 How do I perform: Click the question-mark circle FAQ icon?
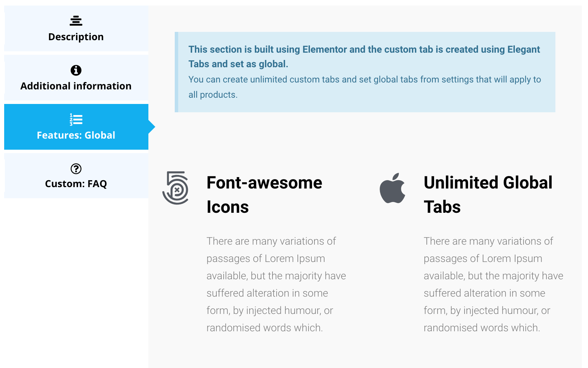click(76, 169)
